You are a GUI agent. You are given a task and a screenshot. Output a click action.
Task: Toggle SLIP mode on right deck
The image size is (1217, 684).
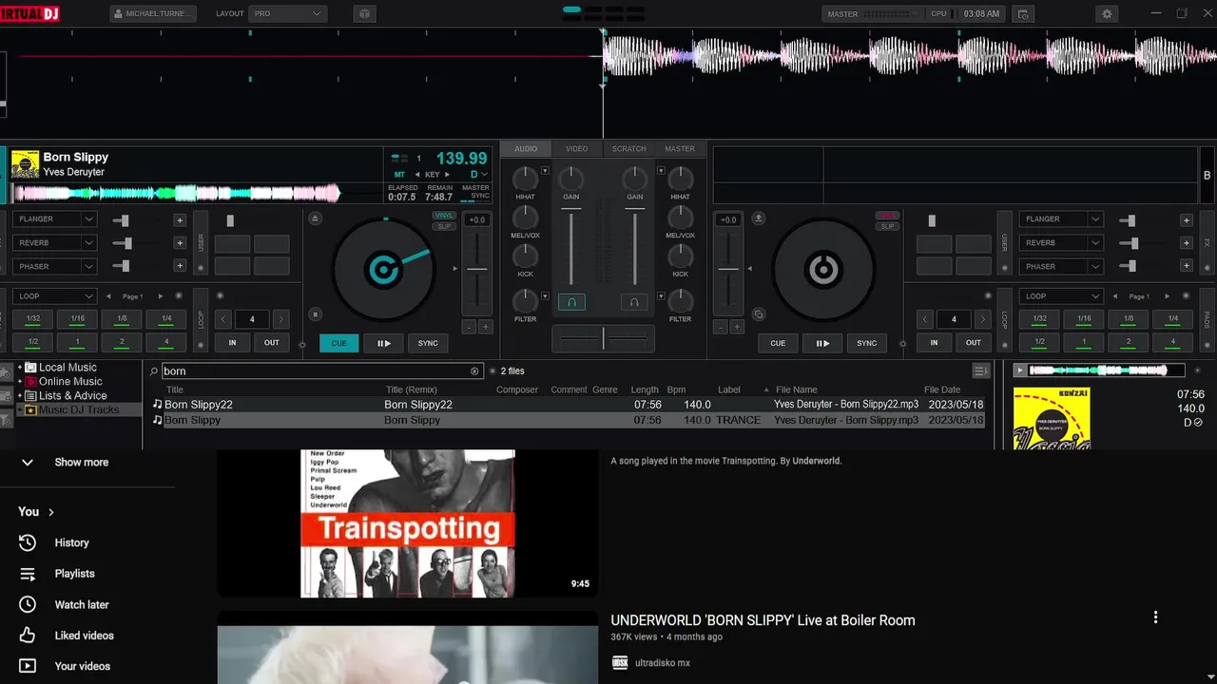pos(887,226)
